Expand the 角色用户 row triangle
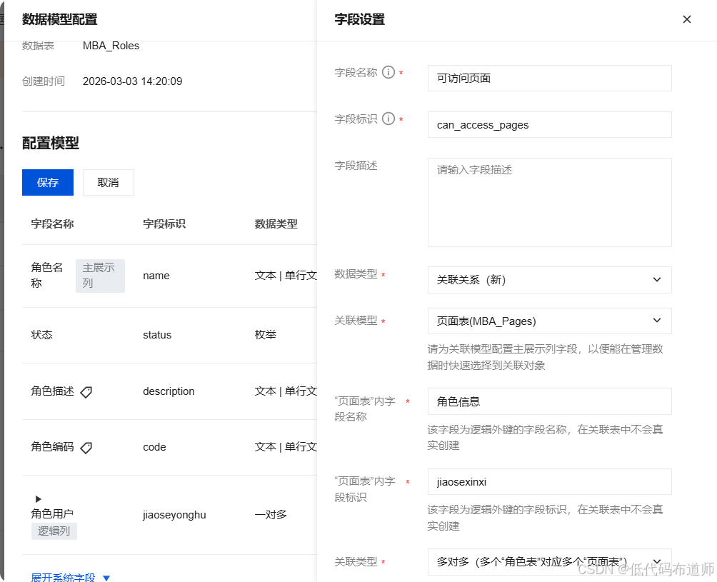 [38, 499]
